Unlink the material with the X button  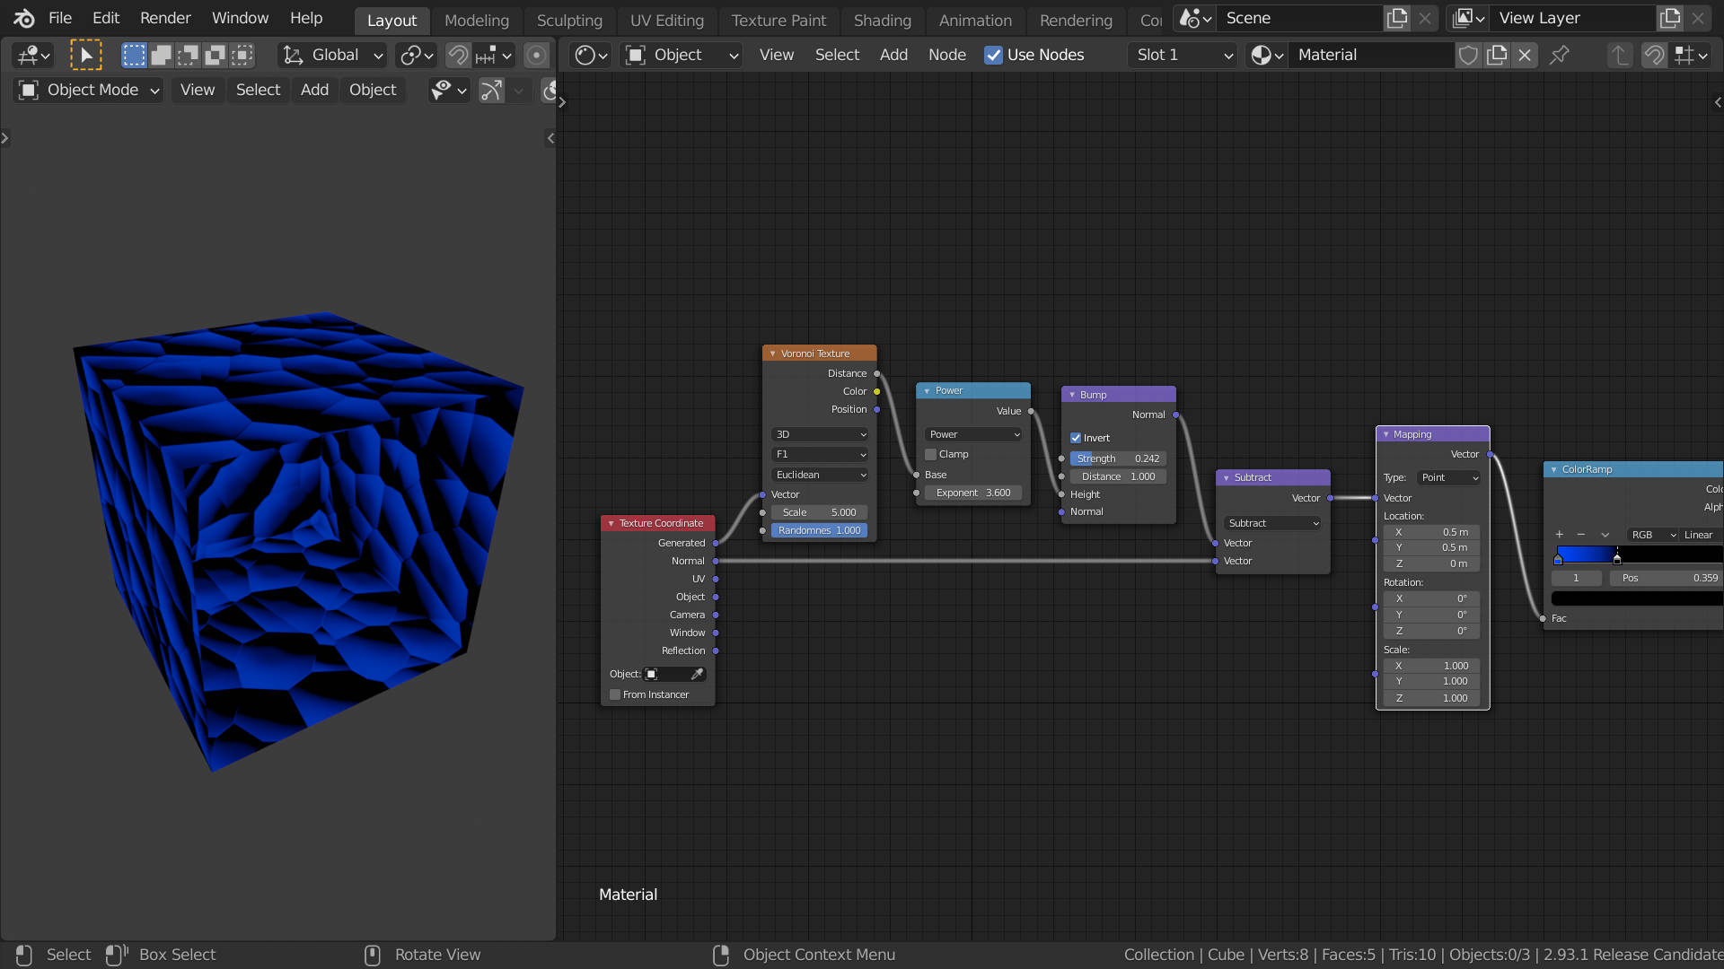pyautogui.click(x=1524, y=55)
